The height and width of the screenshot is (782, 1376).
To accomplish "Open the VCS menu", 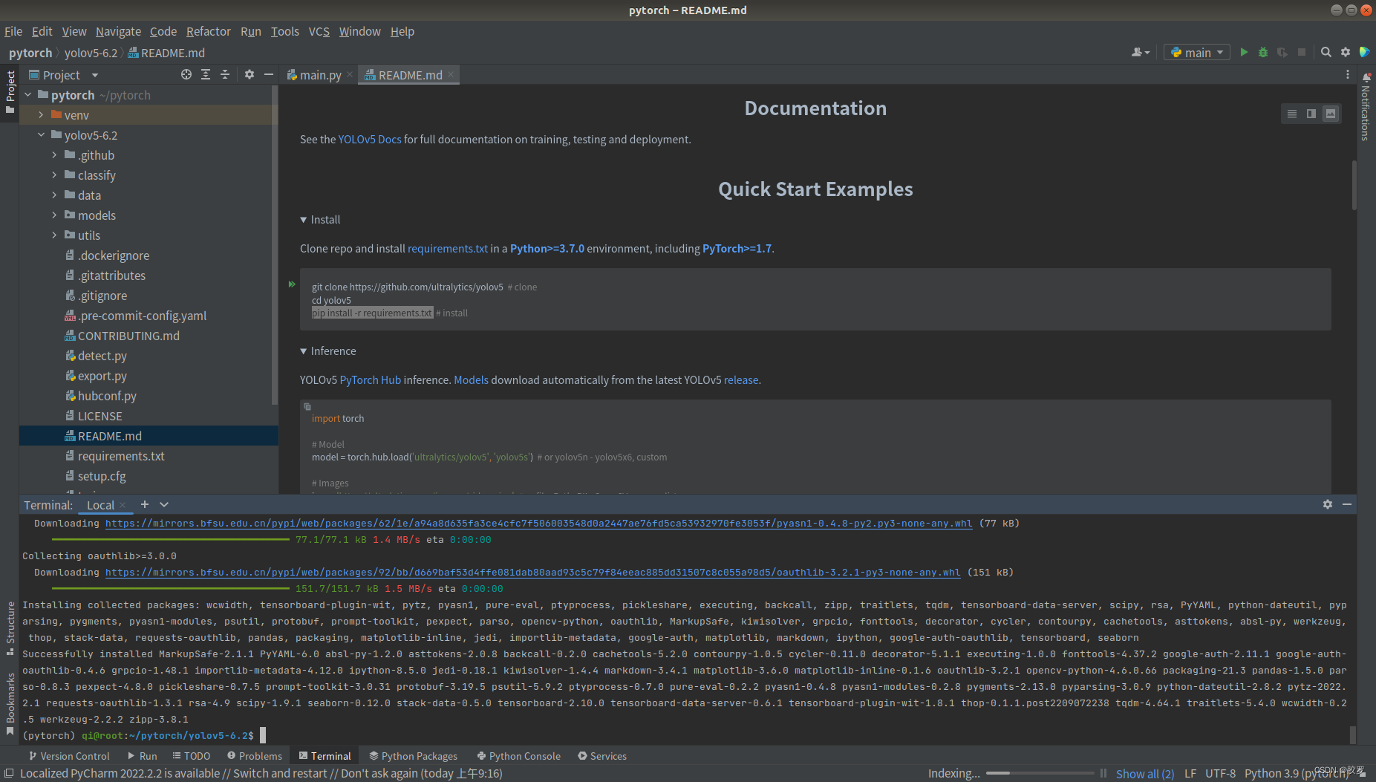I will click(319, 31).
